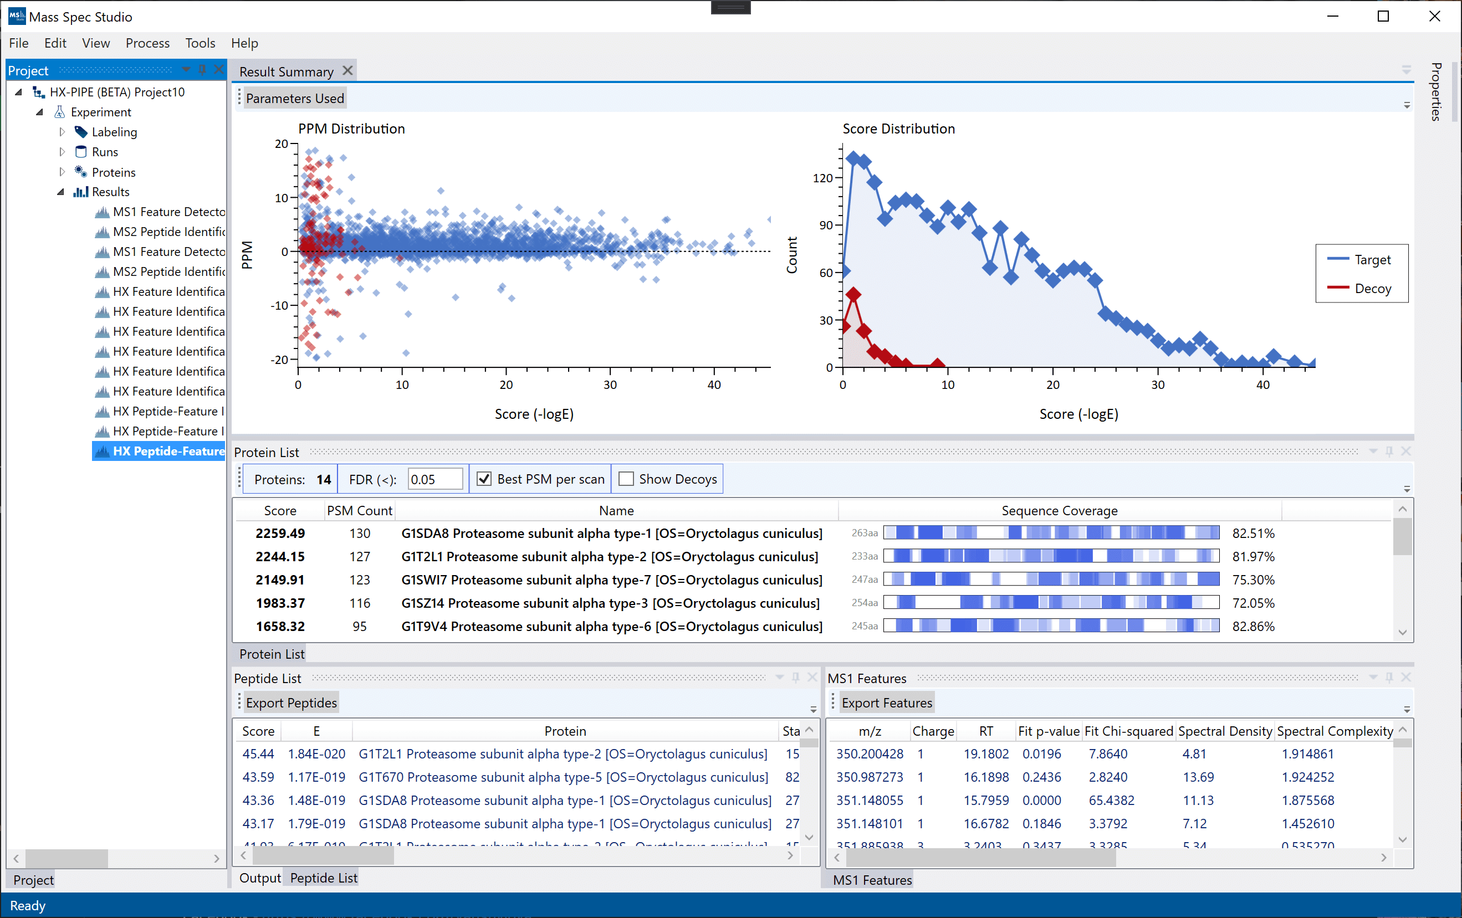Click the Target legend color line

pos(1337,259)
